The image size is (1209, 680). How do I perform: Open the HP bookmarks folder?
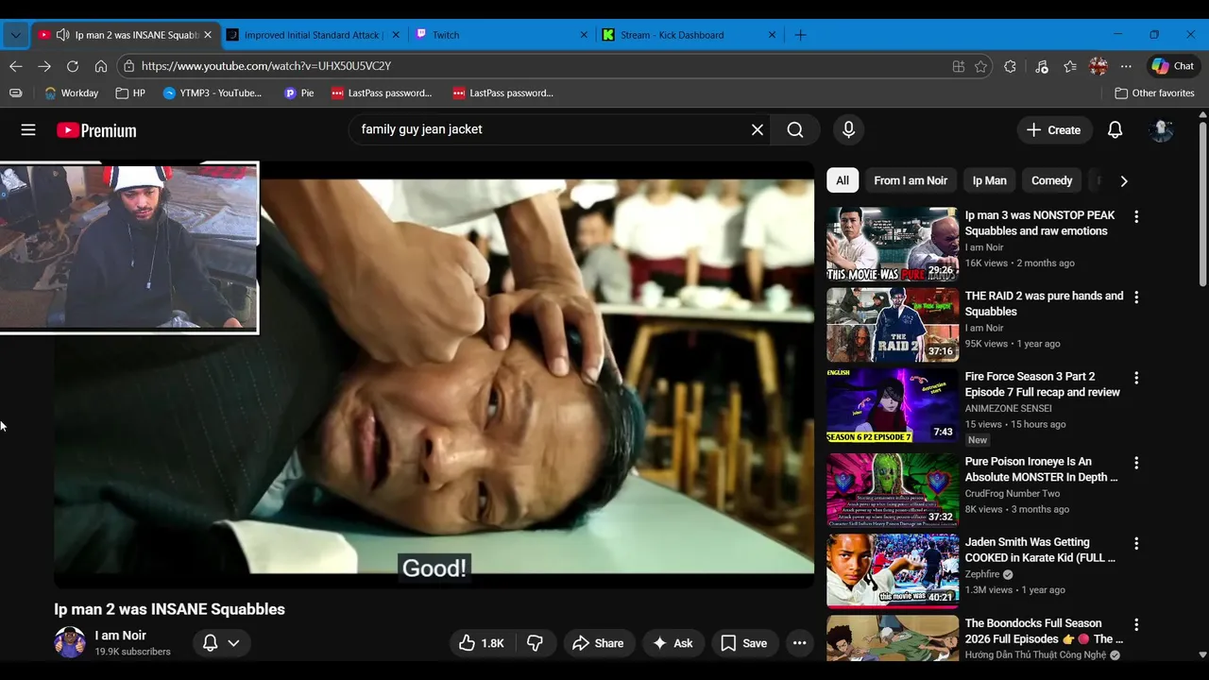(130, 93)
